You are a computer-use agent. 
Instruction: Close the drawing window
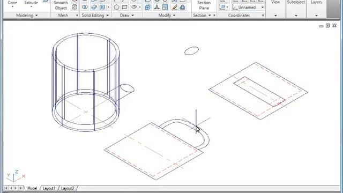tap(334, 26)
